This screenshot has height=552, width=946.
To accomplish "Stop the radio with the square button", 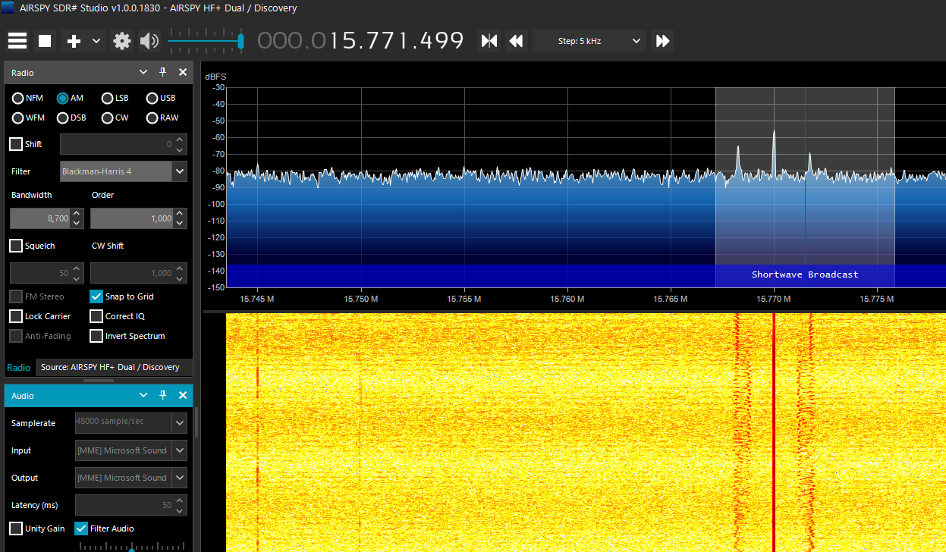I will pyautogui.click(x=45, y=41).
